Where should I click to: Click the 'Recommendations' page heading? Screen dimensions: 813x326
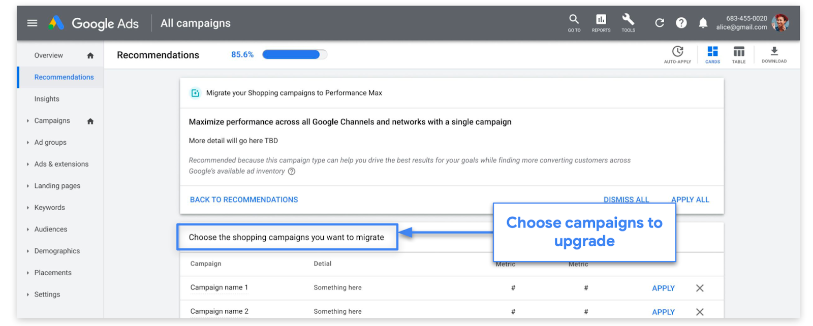click(x=158, y=55)
